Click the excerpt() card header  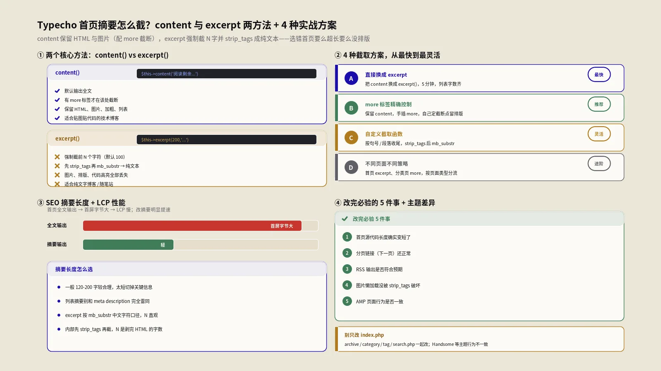click(x=187, y=139)
